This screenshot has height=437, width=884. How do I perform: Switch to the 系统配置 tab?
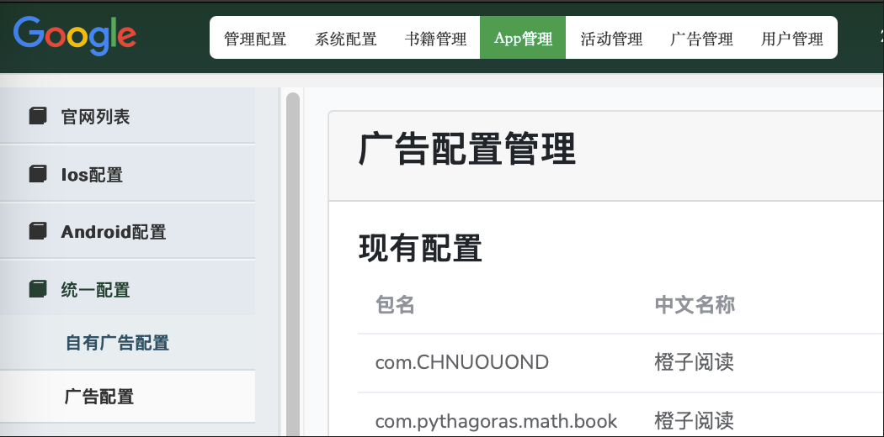[345, 39]
